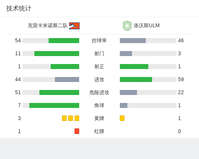Click the 危险进攻 stat label
Image resolution: width=199 pixels, height=159 pixels.
click(99, 92)
